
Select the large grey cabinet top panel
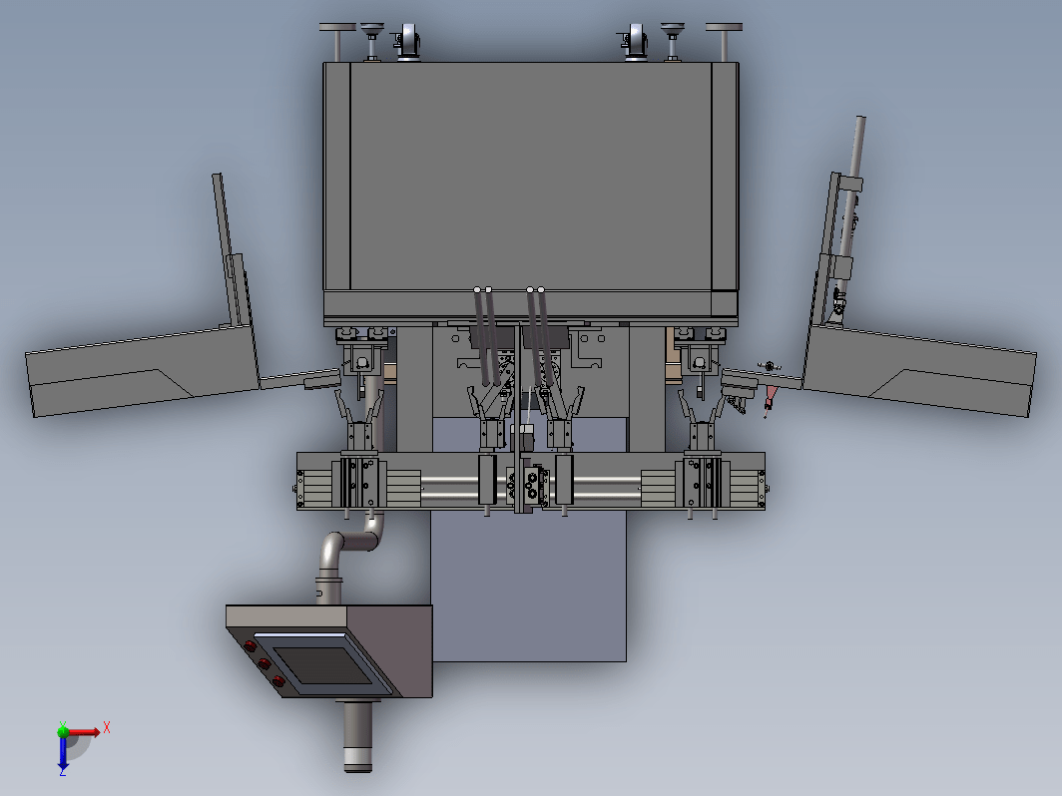530,178
